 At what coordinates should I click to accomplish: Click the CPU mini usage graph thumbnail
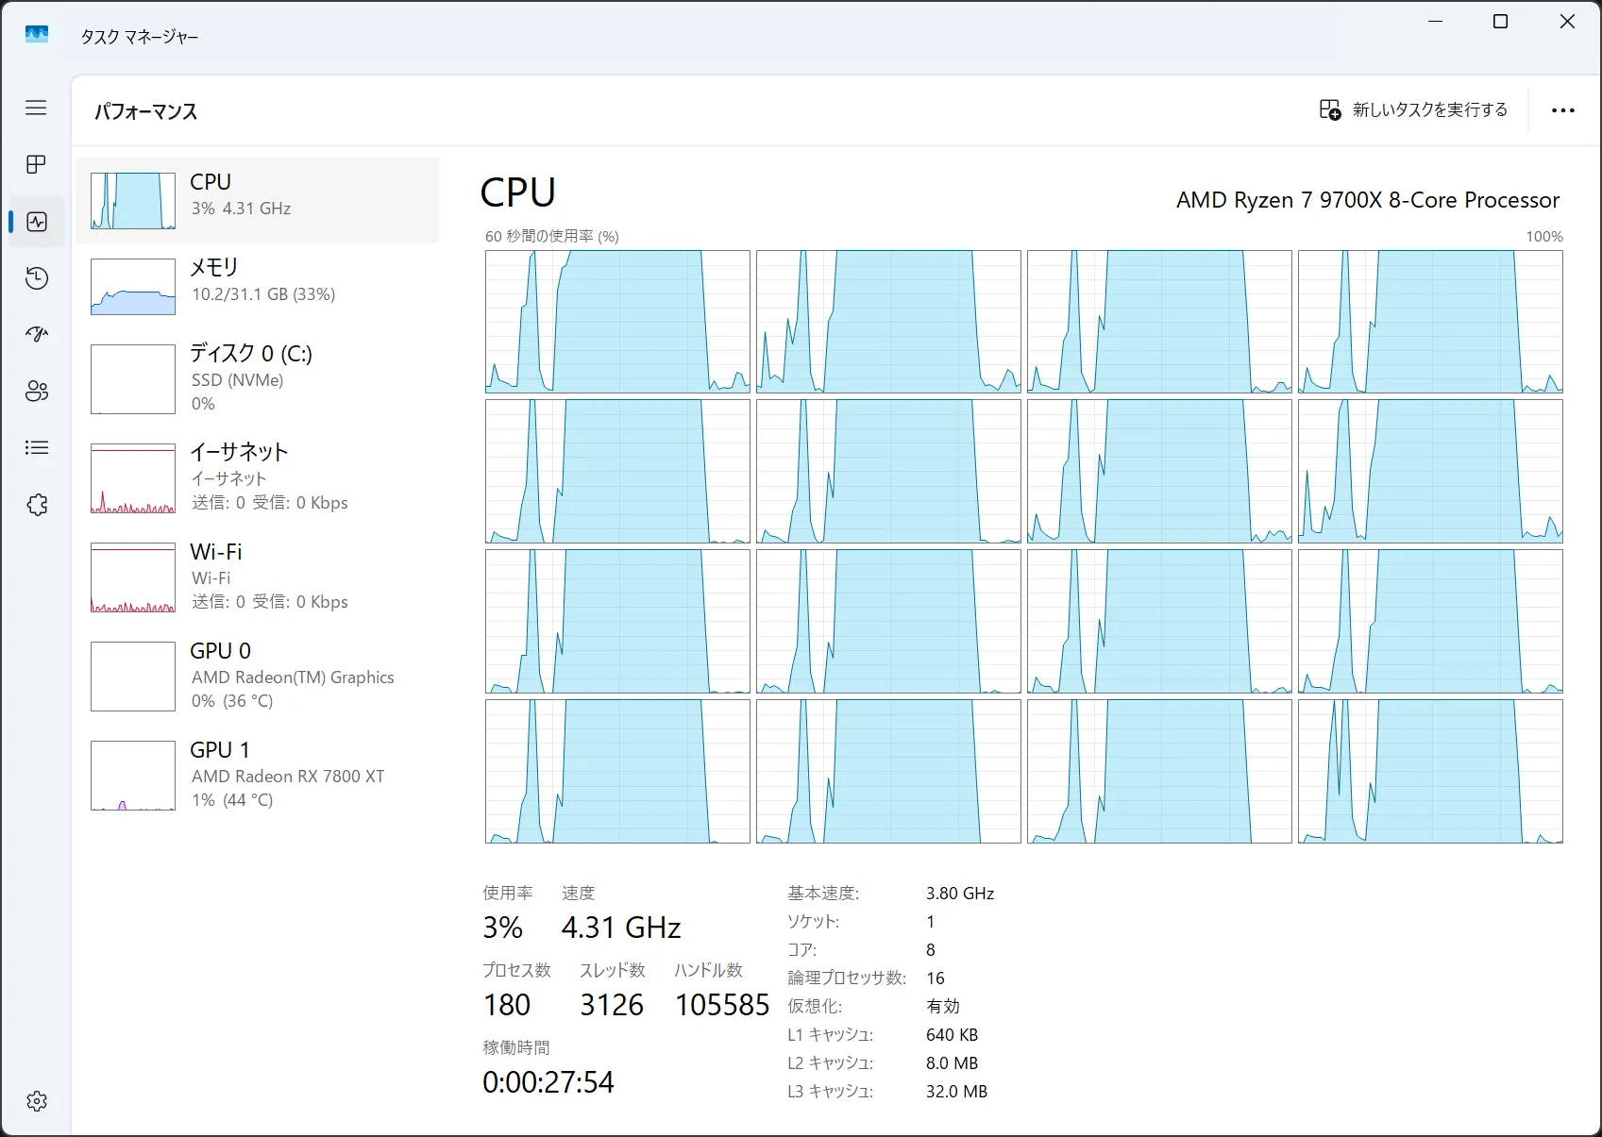point(133,201)
